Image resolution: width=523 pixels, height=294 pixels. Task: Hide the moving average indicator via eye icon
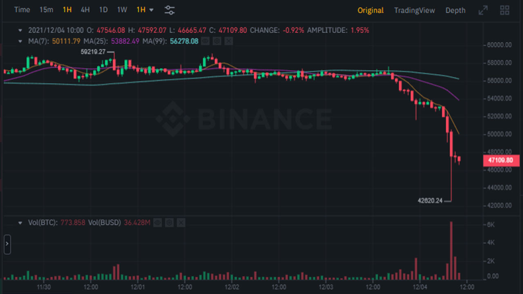(205, 41)
